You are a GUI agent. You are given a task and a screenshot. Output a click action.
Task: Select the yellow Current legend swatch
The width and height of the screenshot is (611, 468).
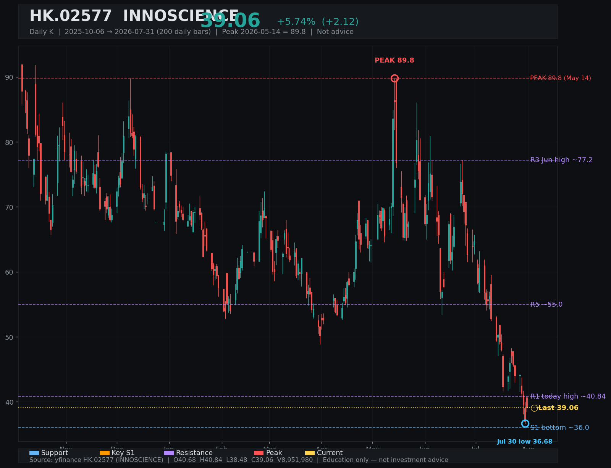(x=310, y=453)
